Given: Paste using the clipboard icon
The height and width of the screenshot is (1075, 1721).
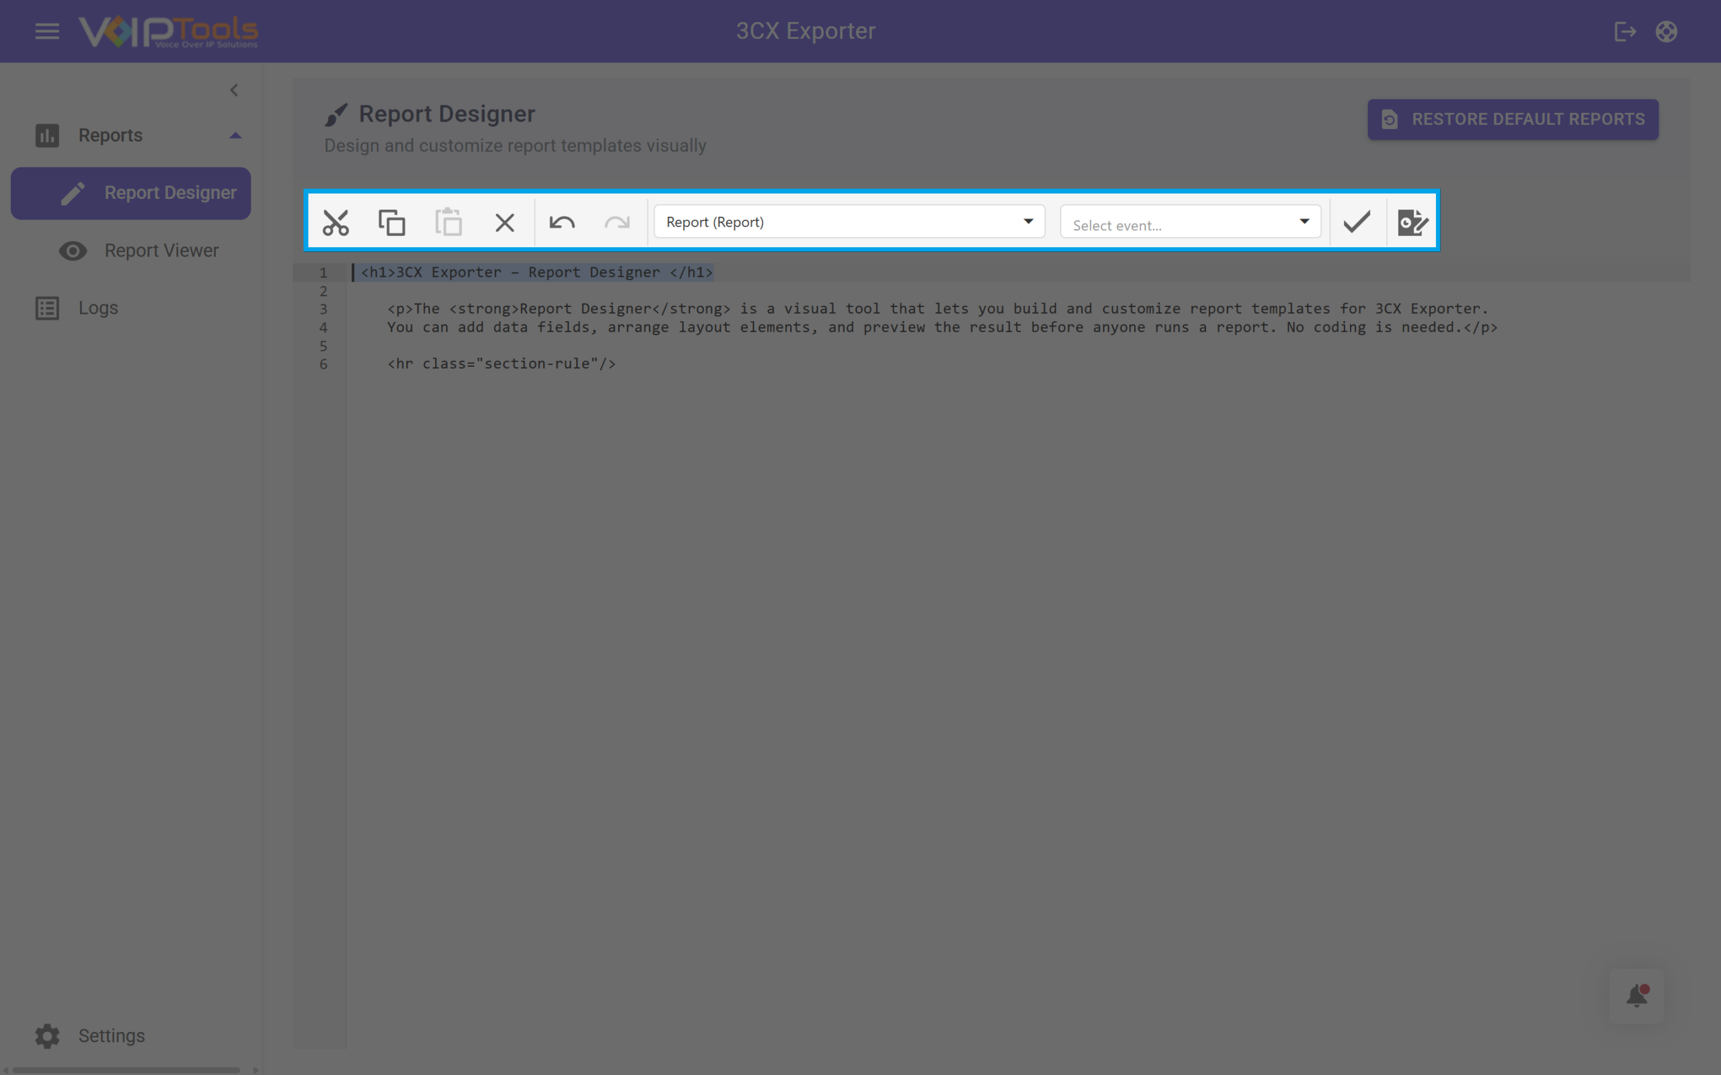Looking at the screenshot, I should click(x=448, y=222).
